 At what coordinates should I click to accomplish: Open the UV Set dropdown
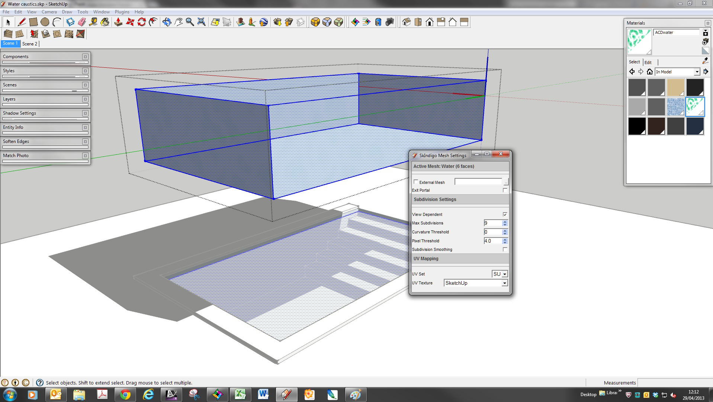500,274
